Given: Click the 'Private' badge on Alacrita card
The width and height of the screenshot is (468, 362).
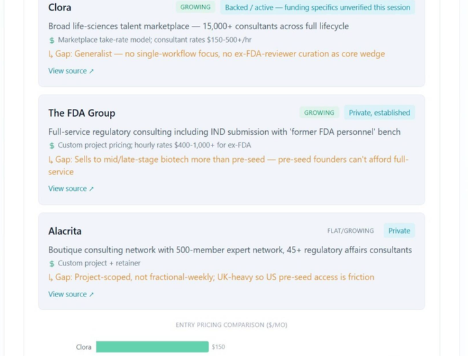Looking at the screenshot, I should tap(399, 230).
